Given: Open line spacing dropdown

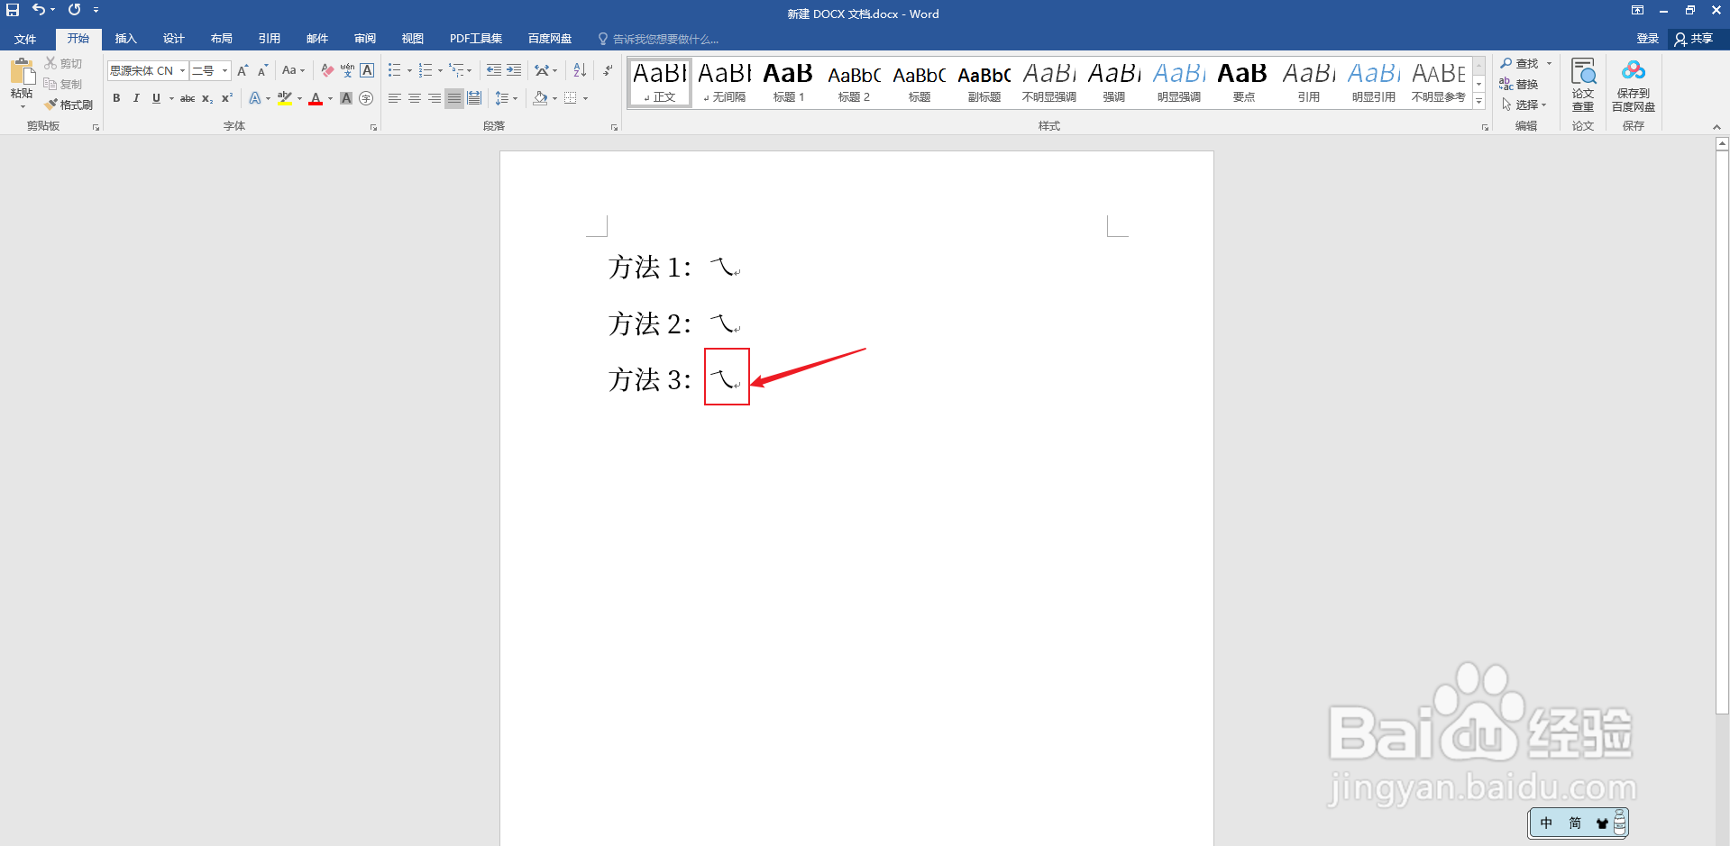Looking at the screenshot, I should pos(507,98).
